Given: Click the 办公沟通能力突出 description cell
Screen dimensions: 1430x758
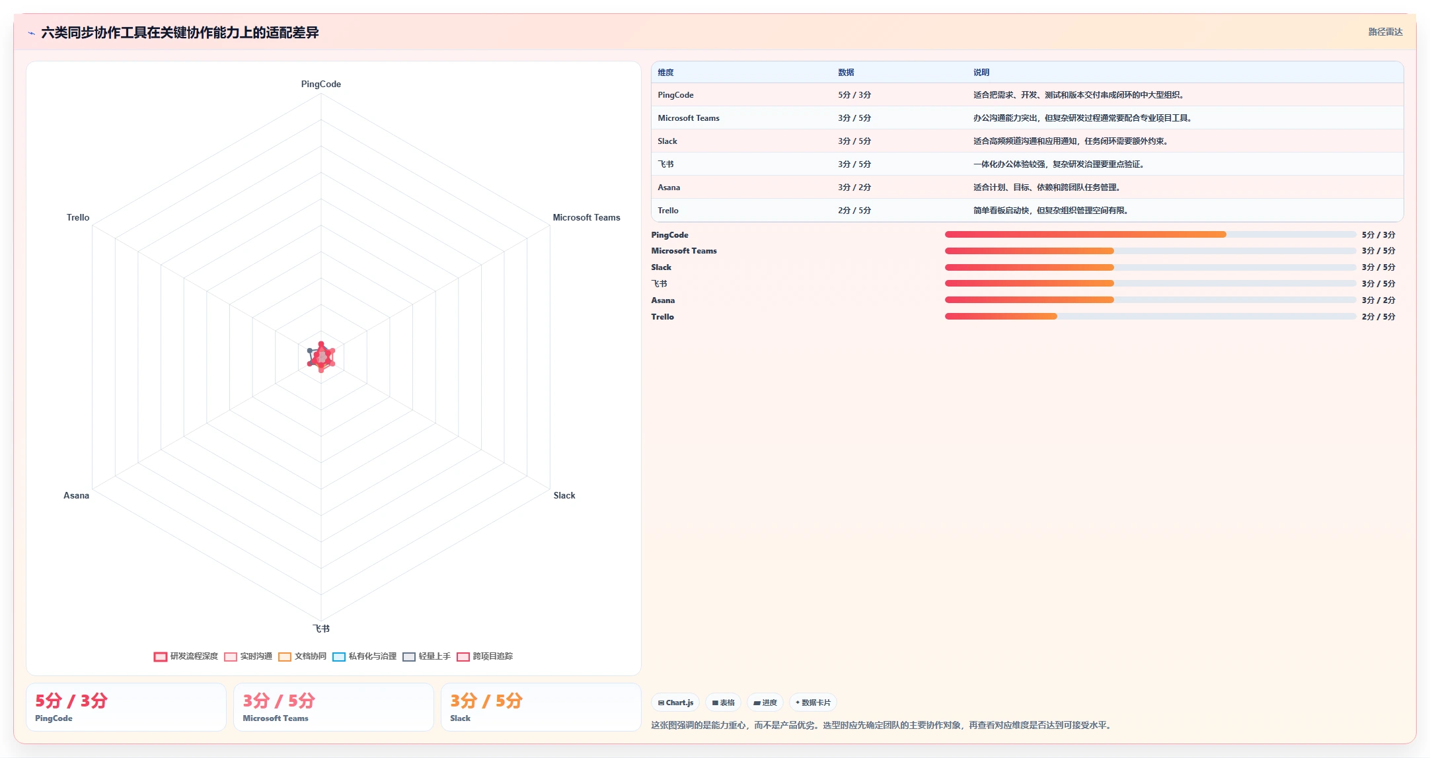Looking at the screenshot, I should (1084, 118).
